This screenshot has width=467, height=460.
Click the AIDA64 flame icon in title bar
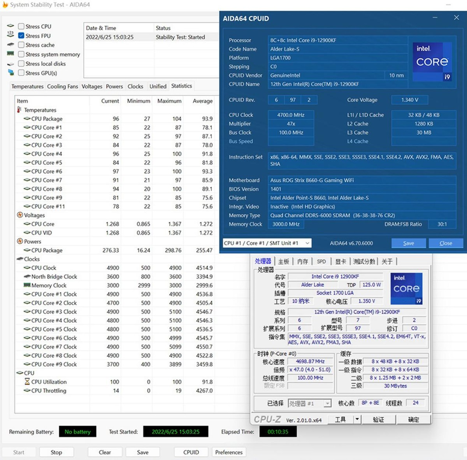click(x=5, y=5)
